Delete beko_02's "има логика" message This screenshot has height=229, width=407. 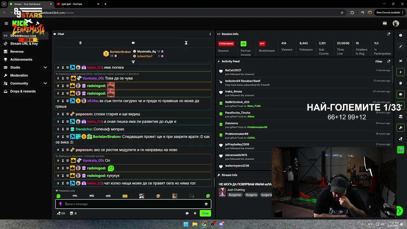tap(58, 67)
